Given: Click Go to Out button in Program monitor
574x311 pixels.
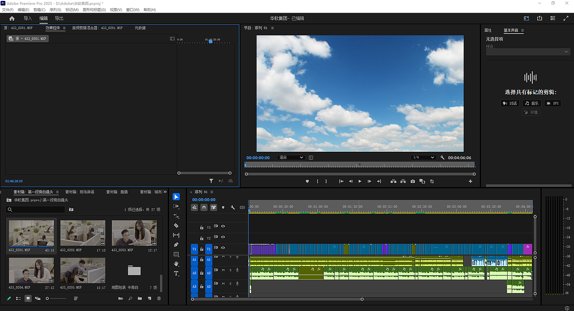Looking at the screenshot, I should (379, 181).
